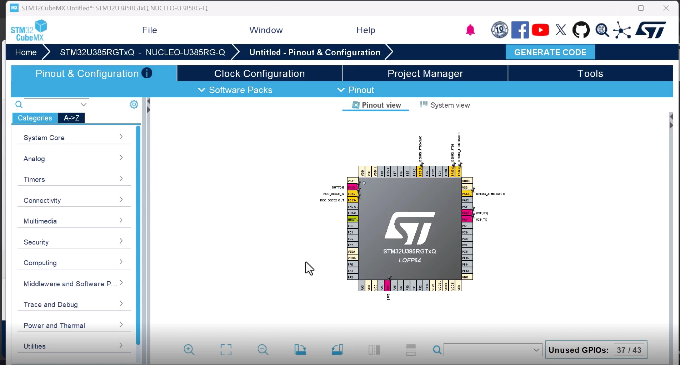The width and height of the screenshot is (680, 365).
Task: Click the pin search magnifier icon
Action: coord(437,350)
